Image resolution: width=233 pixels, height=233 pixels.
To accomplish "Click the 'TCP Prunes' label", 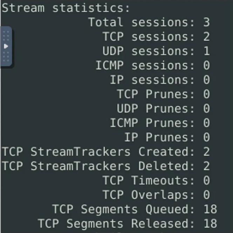I will point(156,94).
